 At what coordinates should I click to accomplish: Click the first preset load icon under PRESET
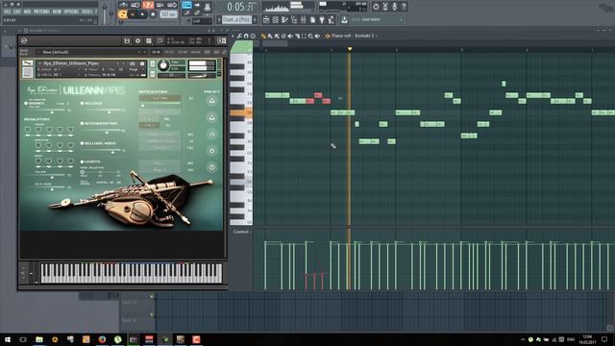pyautogui.click(x=211, y=101)
